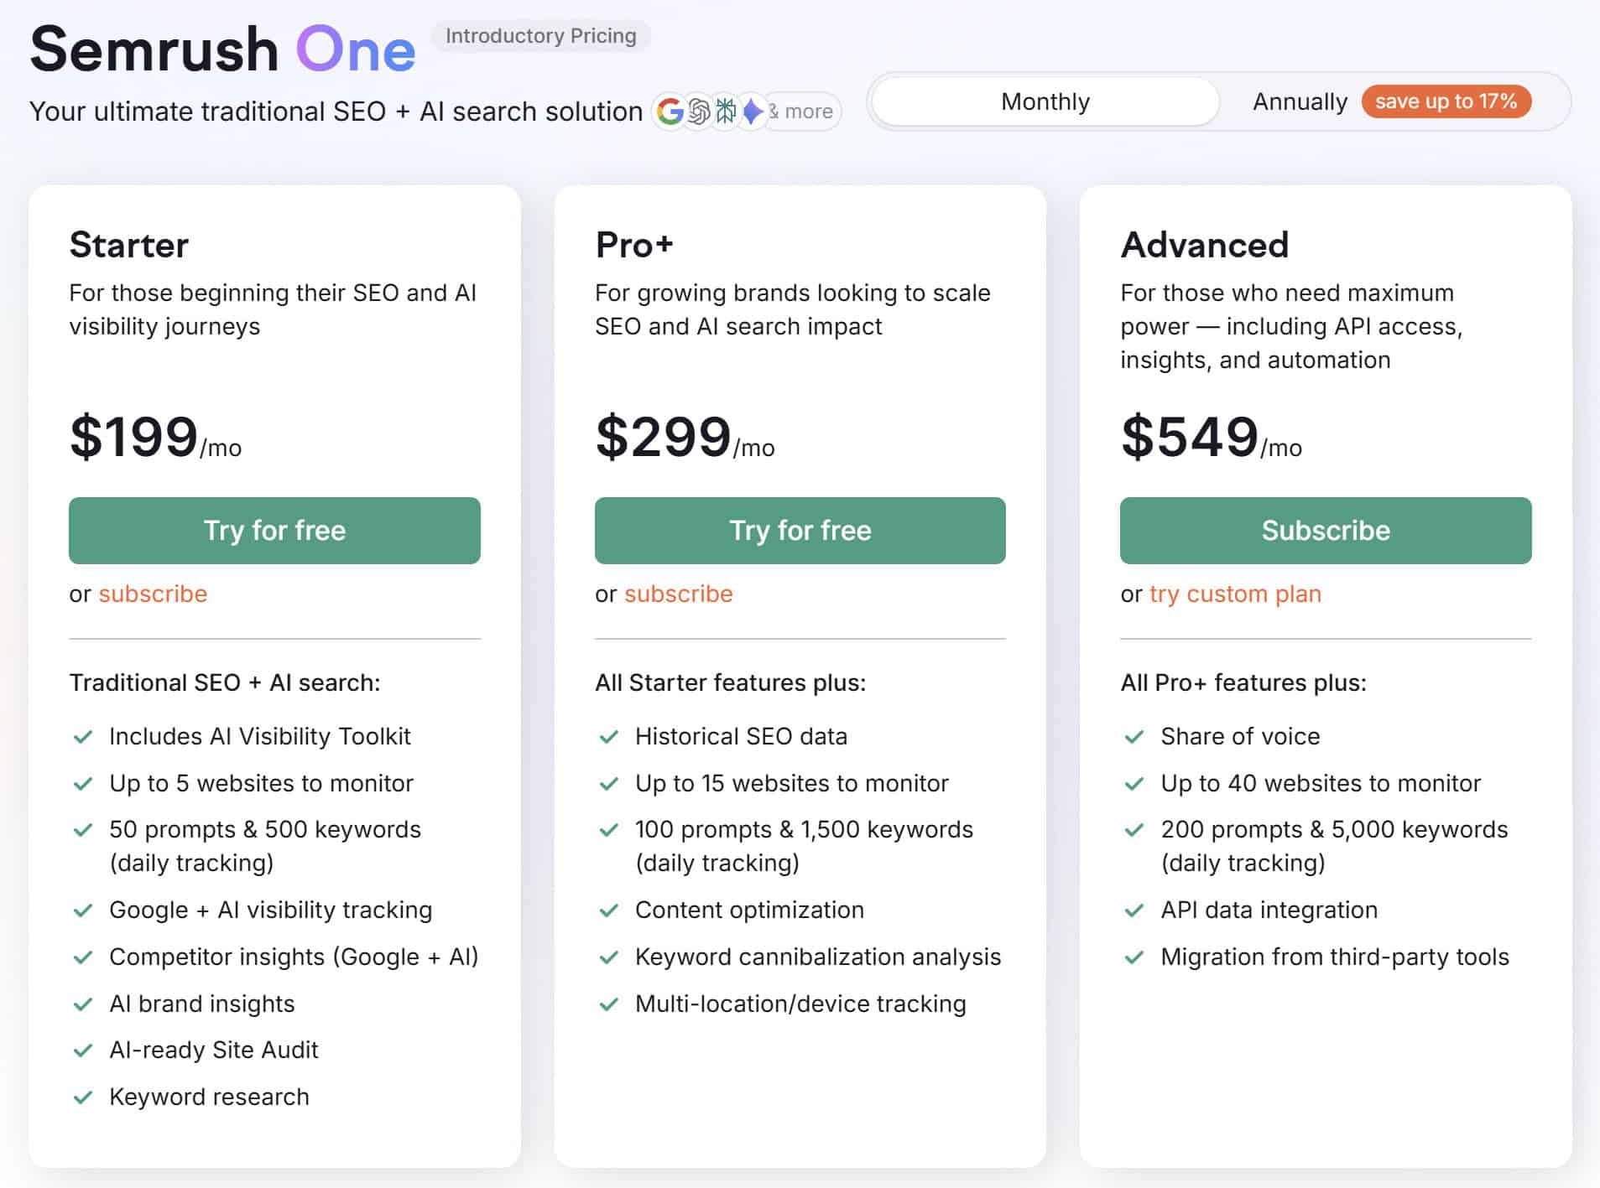
Task: Click the checkmark beside Keyword research
Action: [x=84, y=1096]
